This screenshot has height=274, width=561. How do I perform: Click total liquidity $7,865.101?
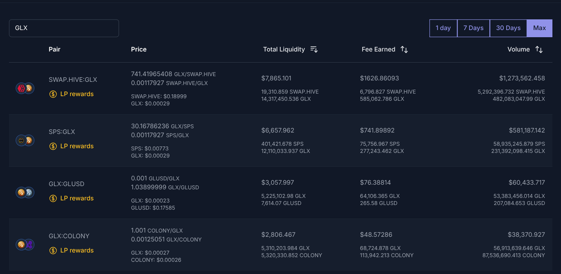coord(276,78)
